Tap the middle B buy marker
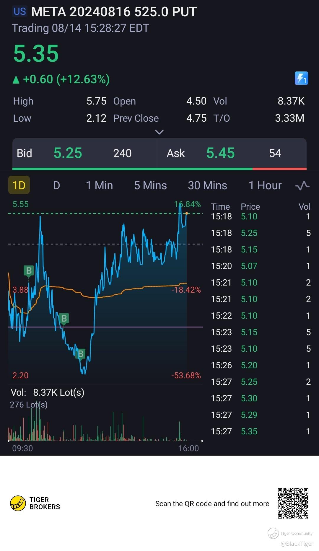The image size is (319, 551). (64, 319)
